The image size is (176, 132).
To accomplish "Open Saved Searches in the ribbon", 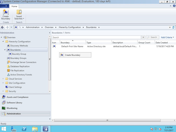I will click(19, 15).
